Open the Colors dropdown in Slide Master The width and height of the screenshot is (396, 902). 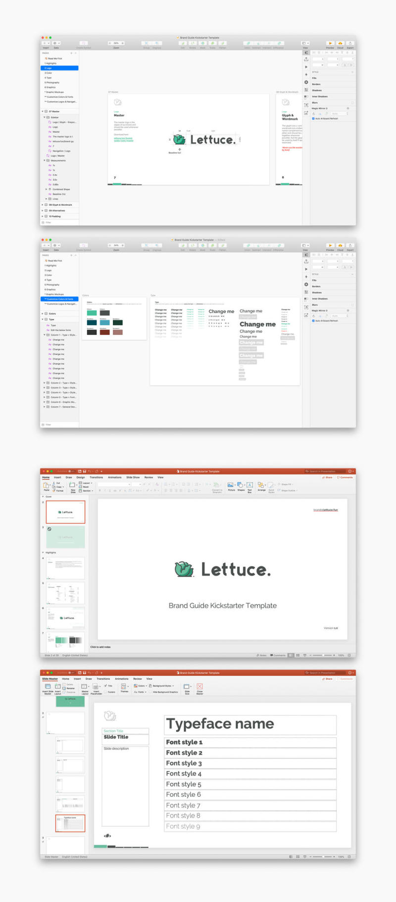tap(141, 686)
